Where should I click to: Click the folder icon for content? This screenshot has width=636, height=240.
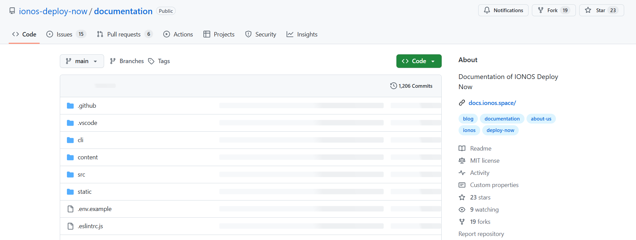70,157
